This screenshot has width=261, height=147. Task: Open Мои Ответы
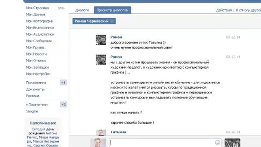coord(36,61)
